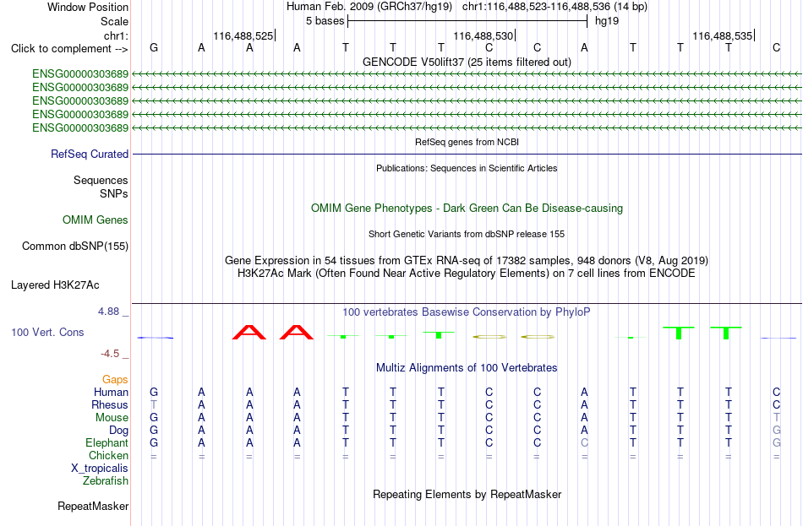Click the RefSeq Curated blue intron line
Image resolution: width=803 pixels, height=526 pixels.
[x=467, y=154]
